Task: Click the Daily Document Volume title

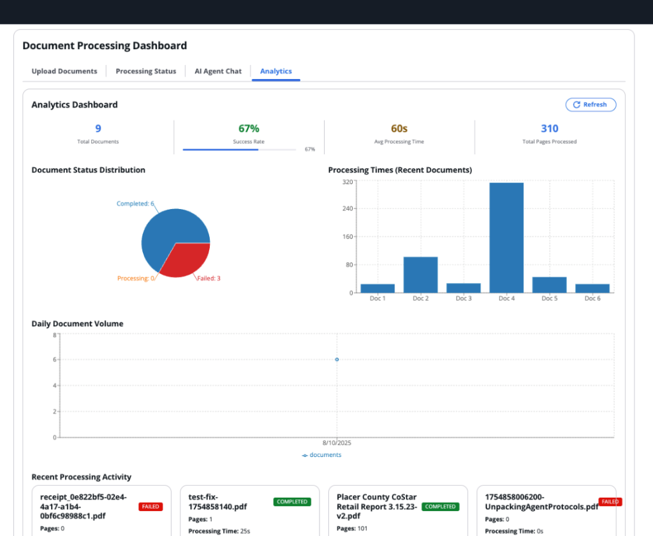Action: [x=77, y=324]
